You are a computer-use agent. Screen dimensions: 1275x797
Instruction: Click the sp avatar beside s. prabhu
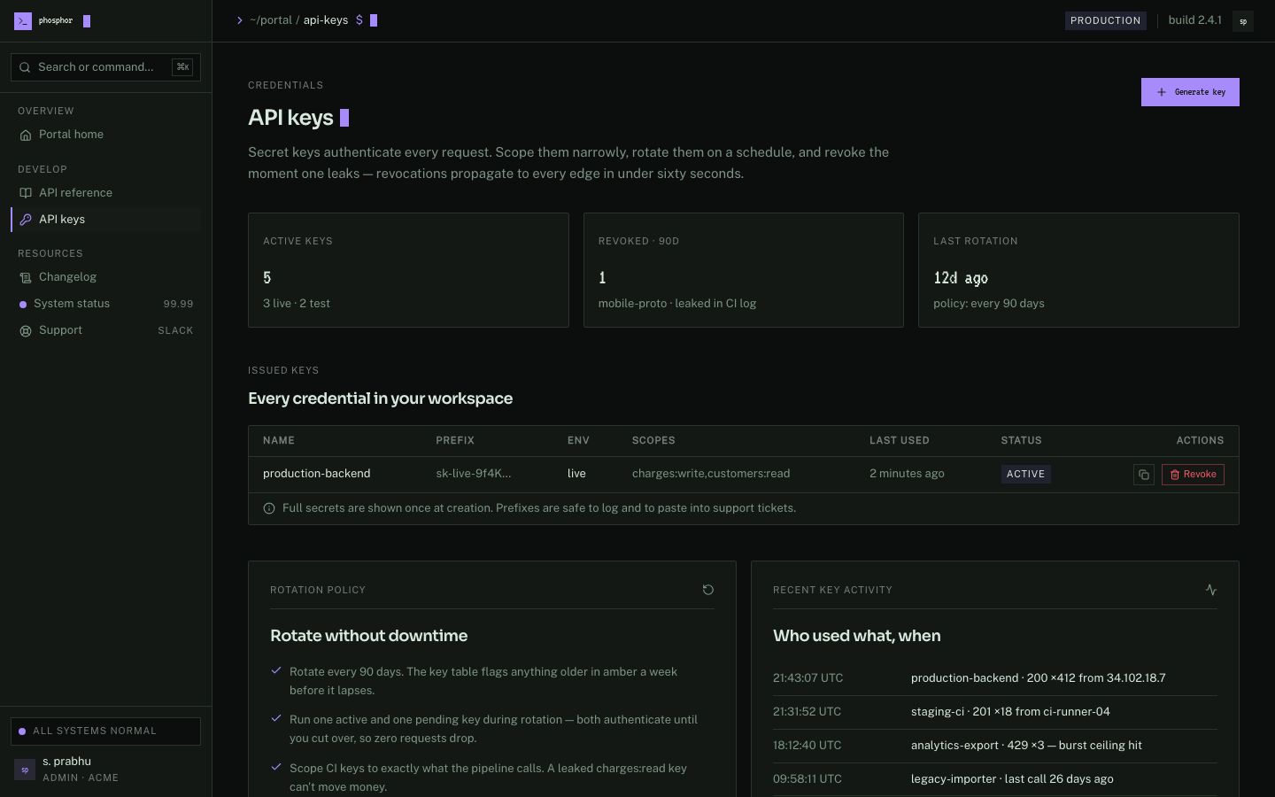25,770
